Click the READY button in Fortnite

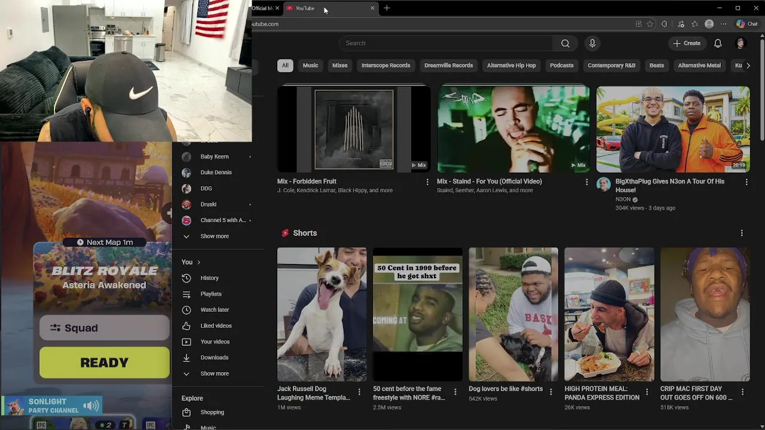pyautogui.click(x=105, y=363)
